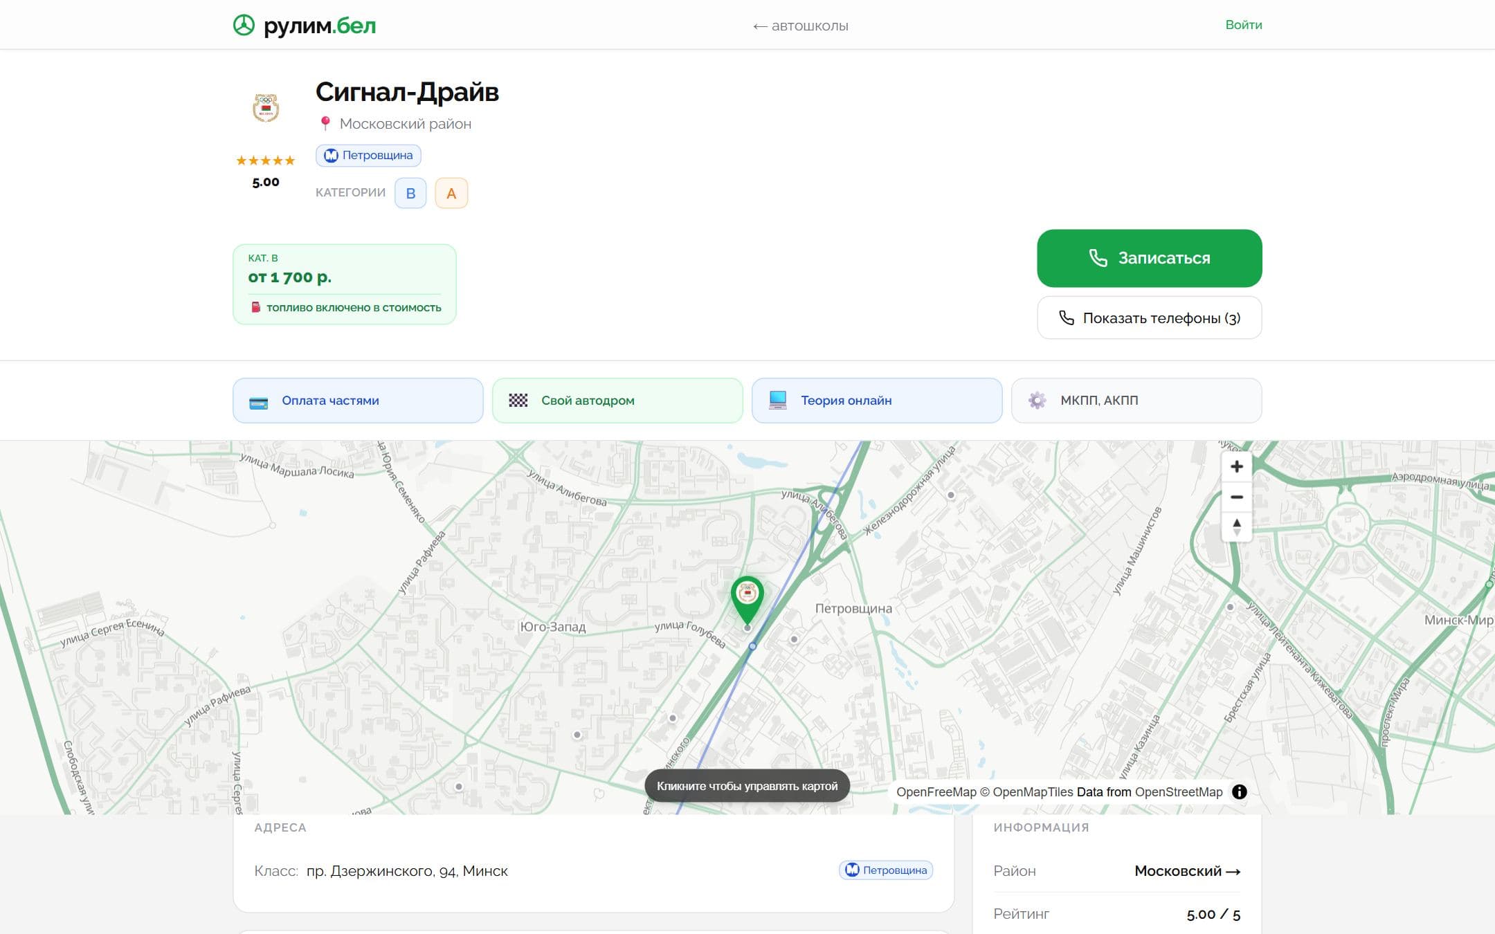Open the Кат. B price card
This screenshot has height=934, width=1495.
point(345,284)
